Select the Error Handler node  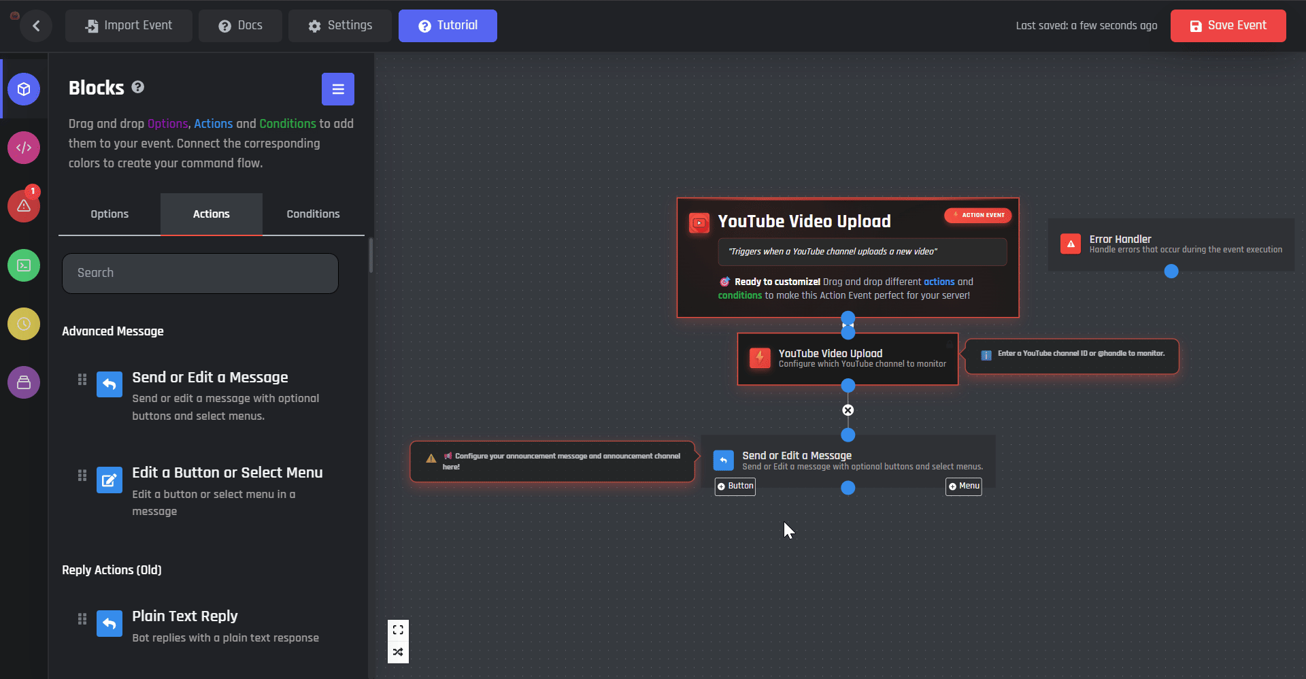coord(1171,244)
